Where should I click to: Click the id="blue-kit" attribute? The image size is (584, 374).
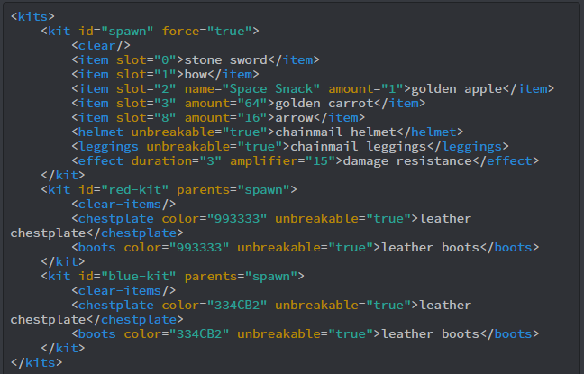click(127, 277)
